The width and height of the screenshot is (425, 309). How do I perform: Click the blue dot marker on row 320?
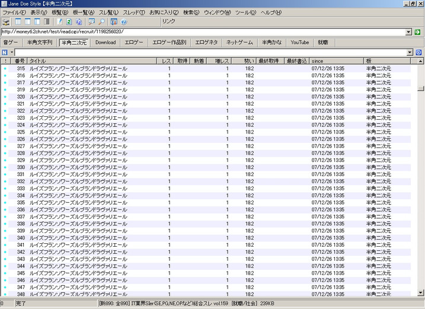(x=5, y=97)
